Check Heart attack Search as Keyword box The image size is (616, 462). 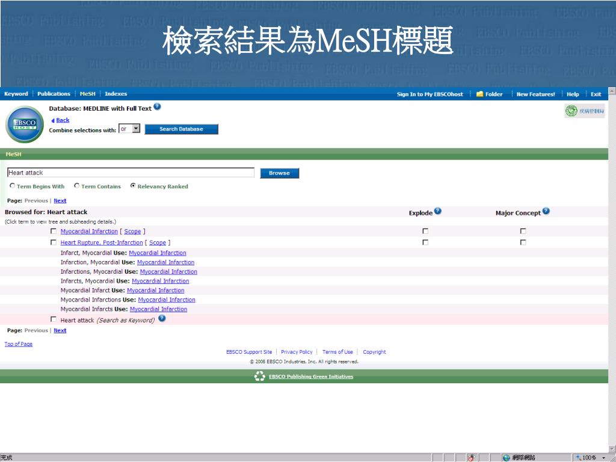point(54,319)
